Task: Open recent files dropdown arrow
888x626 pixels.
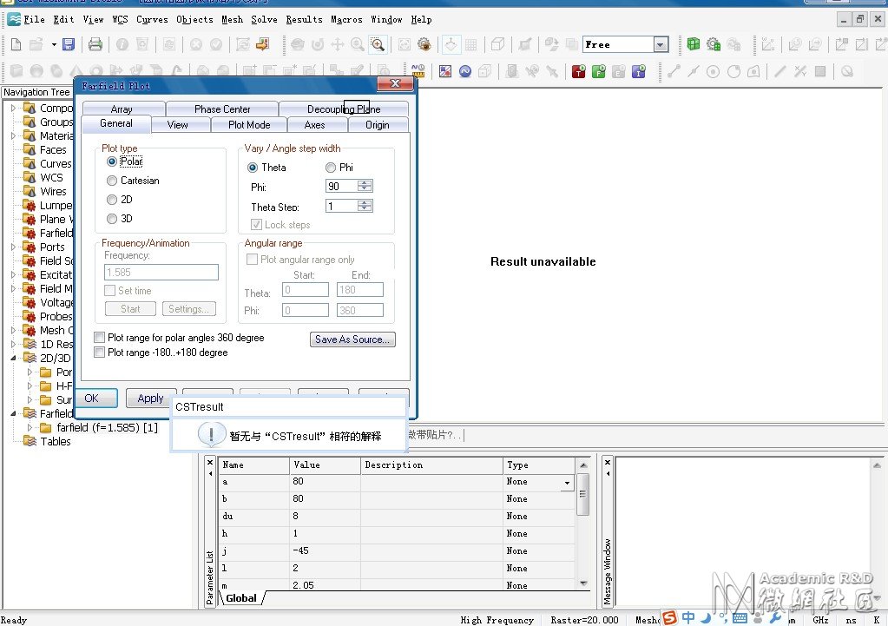Action: tap(54, 44)
